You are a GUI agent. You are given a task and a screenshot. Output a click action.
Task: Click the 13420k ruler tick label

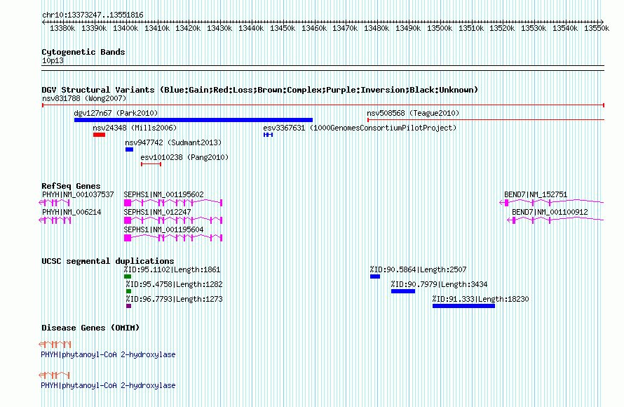188,28
